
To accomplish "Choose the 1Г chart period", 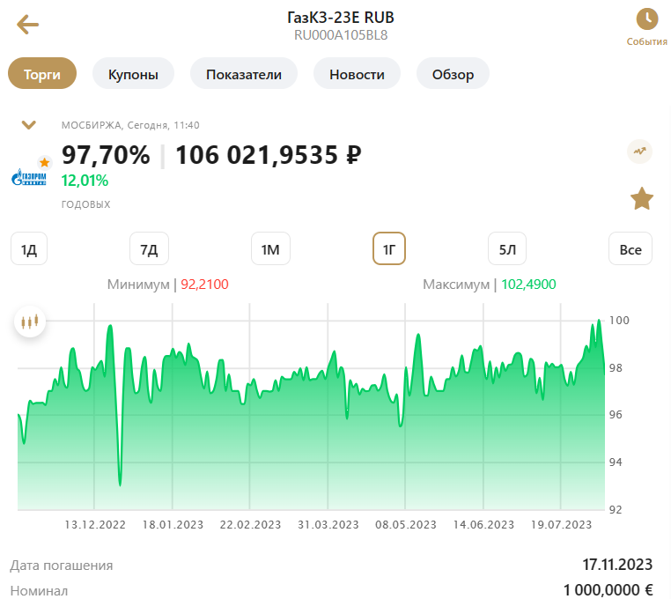I will click(389, 248).
